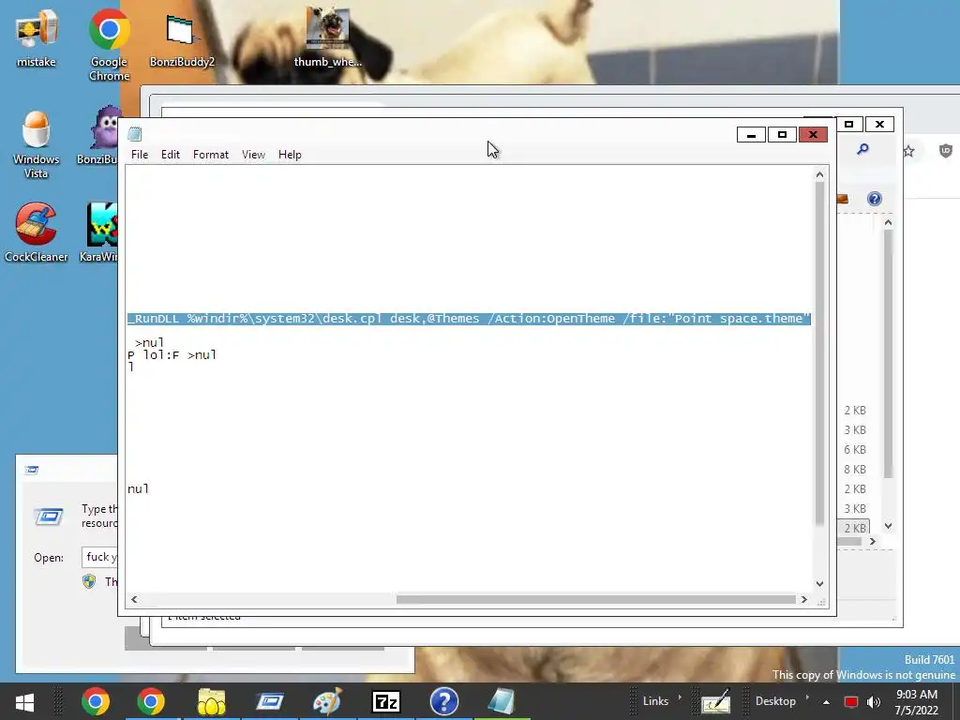This screenshot has width=960, height=720.
Task: Open the yellow folder taskbar icon
Action: tap(211, 701)
